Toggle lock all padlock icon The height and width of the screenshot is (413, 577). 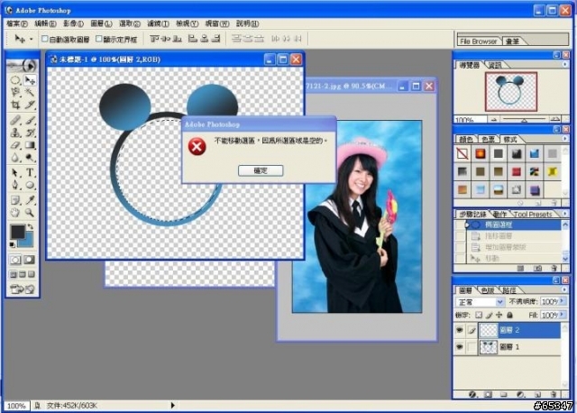pos(509,315)
